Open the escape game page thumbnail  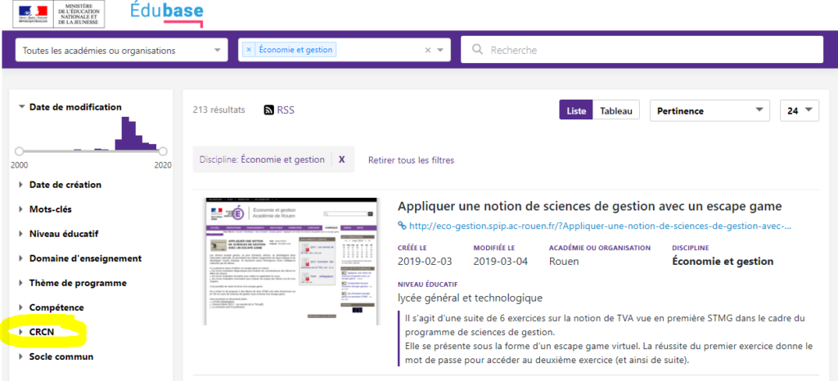pyautogui.click(x=291, y=261)
